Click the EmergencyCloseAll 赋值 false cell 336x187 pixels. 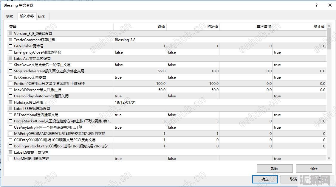(x=140, y=52)
